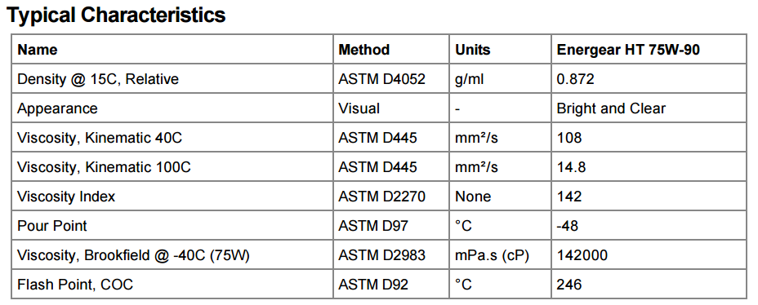Click the Viscosity Index row label
This screenshot has width=758, height=305.
click(66, 197)
